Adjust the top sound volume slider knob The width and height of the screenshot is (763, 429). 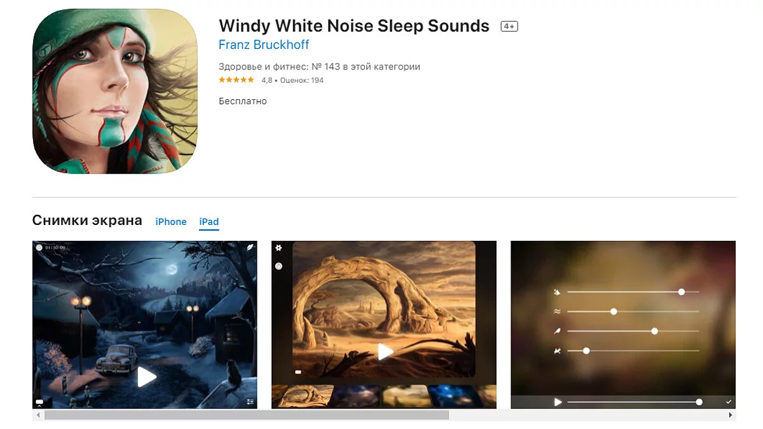click(682, 292)
